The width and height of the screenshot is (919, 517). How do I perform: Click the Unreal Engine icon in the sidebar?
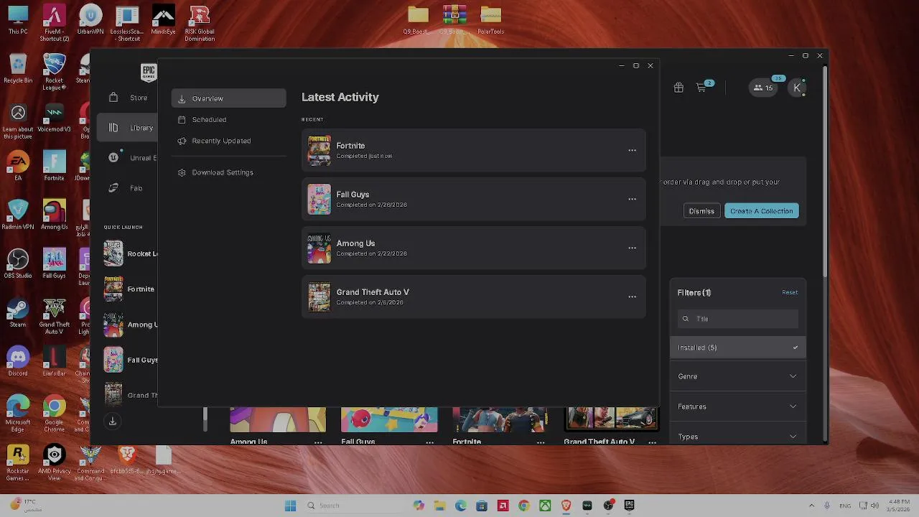coord(113,157)
